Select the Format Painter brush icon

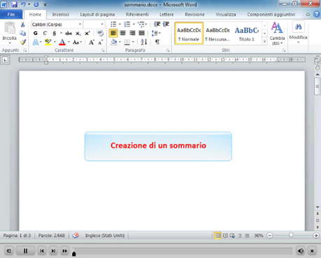(x=22, y=42)
